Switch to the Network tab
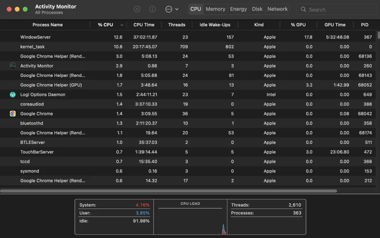 [x=277, y=9]
